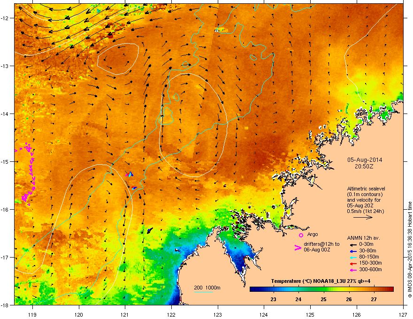Select the blue 30-80m ANMN arrow symbol
The height and width of the screenshot is (319, 413).
click(x=353, y=251)
